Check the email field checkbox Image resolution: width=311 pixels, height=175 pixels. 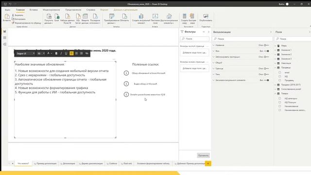tap(280, 72)
